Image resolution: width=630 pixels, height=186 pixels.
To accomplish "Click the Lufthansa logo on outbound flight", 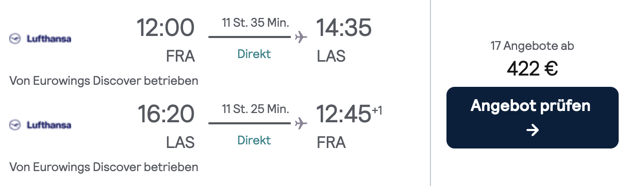I will pos(40,39).
